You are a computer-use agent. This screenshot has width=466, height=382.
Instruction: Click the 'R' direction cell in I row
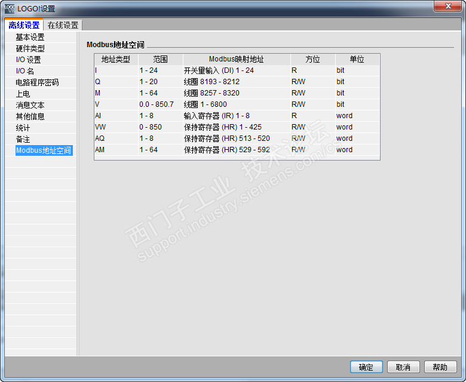(312, 70)
